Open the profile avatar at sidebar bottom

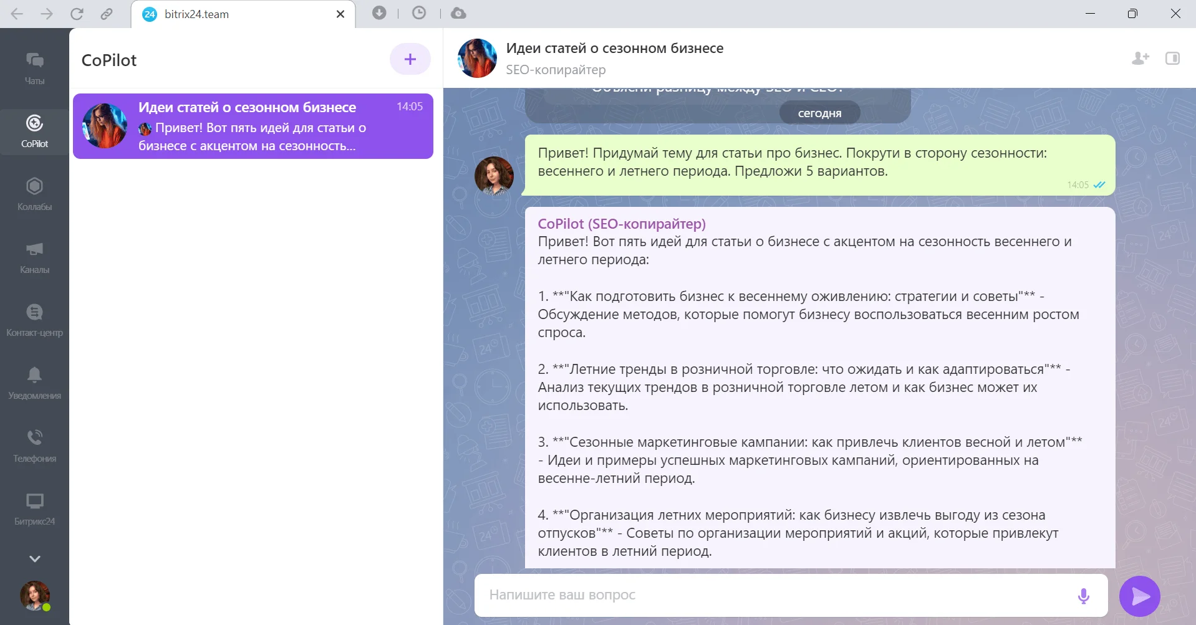click(34, 596)
